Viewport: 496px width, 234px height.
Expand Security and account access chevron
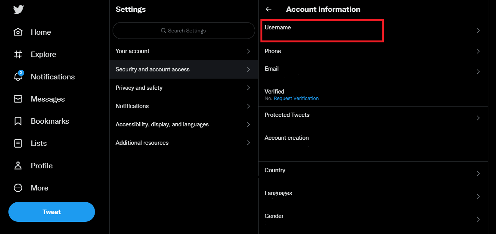[x=249, y=69]
